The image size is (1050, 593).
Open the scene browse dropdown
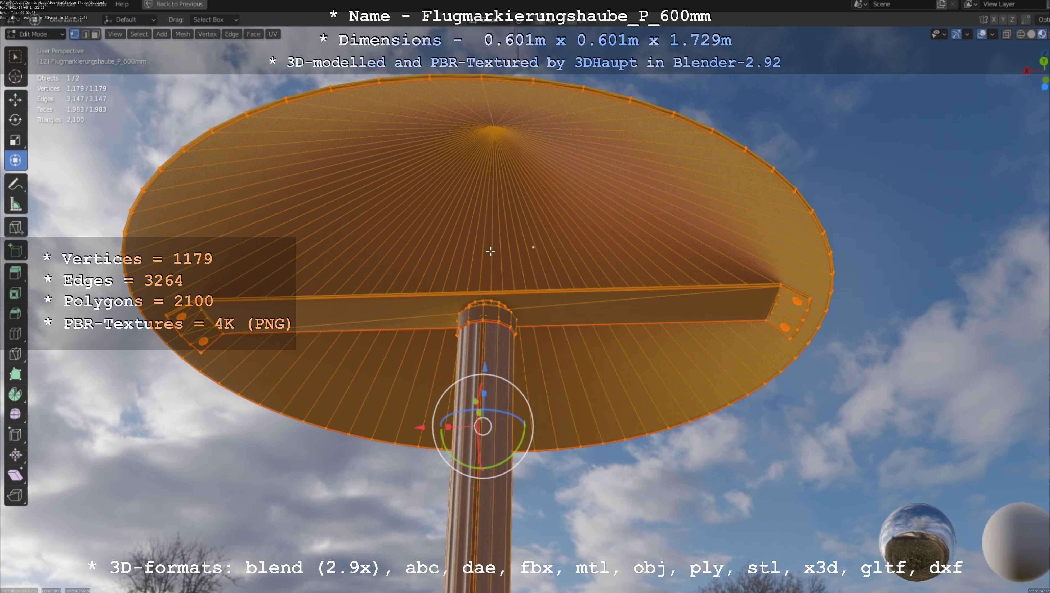point(860,4)
